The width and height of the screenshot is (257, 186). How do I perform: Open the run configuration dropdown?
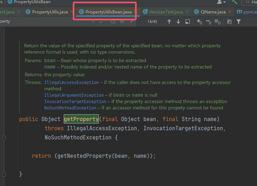pos(250,2)
